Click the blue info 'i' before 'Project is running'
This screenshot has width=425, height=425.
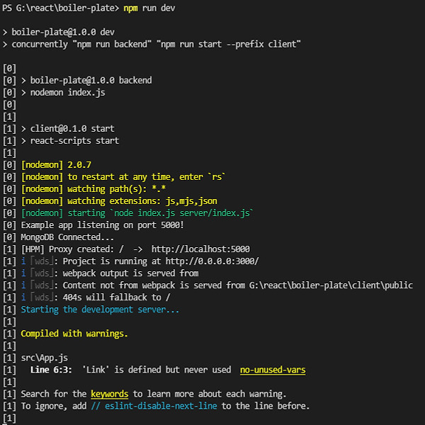click(x=23, y=261)
